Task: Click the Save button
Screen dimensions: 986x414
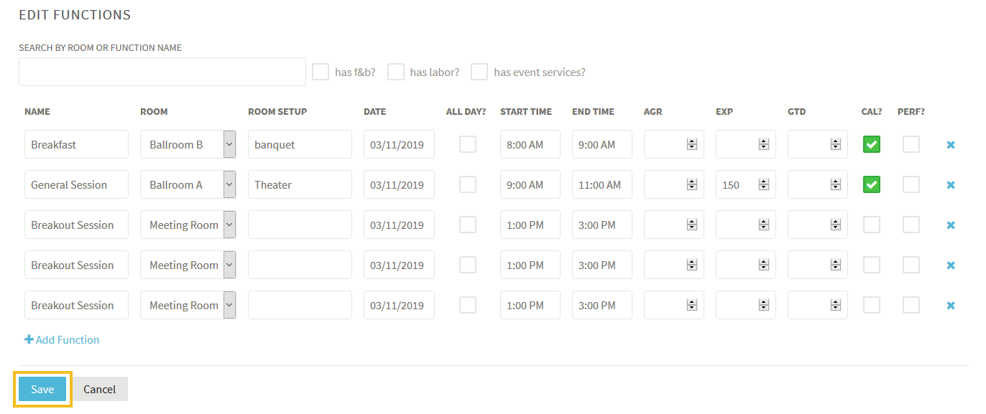Action: click(x=42, y=389)
